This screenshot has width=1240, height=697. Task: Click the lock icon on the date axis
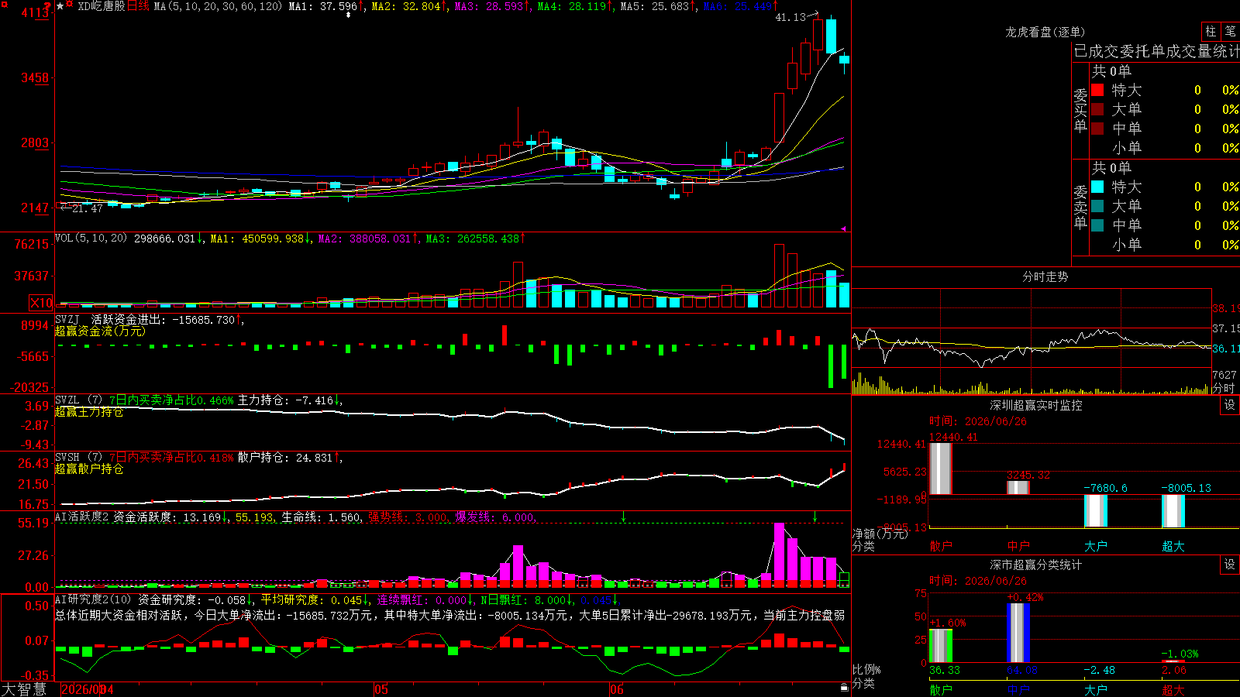click(x=845, y=688)
